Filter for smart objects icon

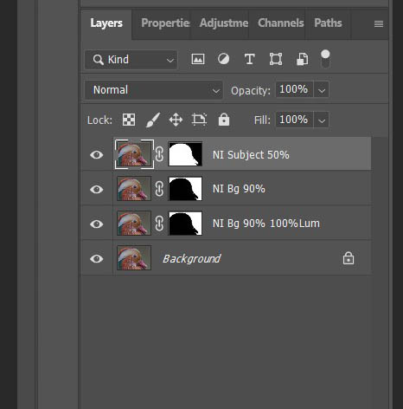(x=302, y=59)
